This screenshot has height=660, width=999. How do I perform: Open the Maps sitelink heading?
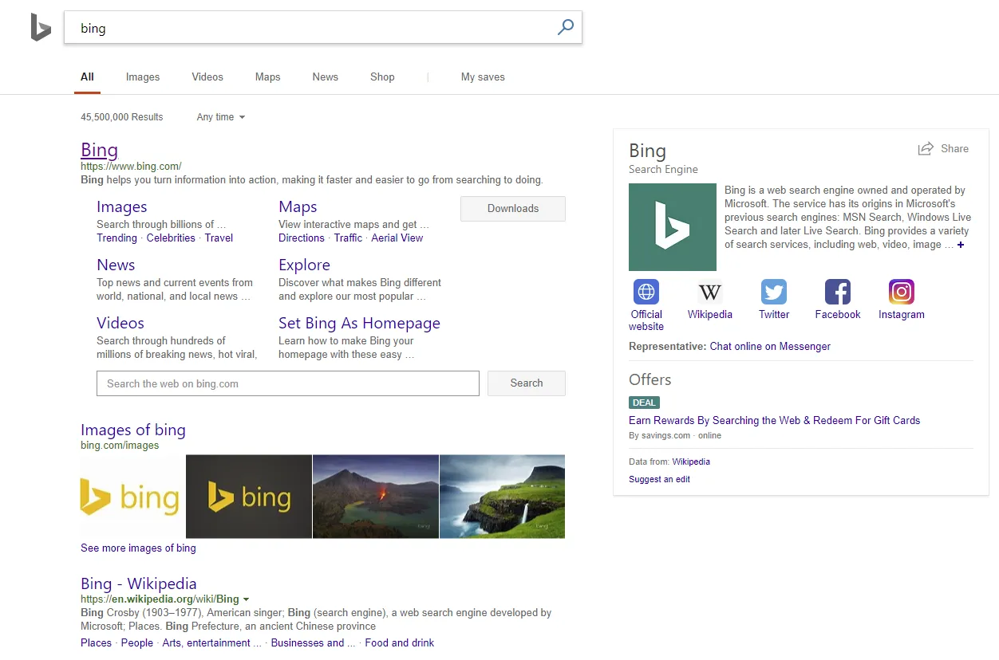pyautogui.click(x=298, y=207)
